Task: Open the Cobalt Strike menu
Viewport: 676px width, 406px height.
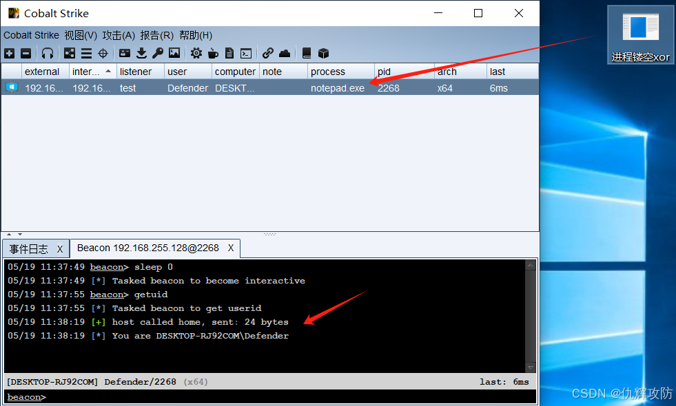Action: click(31, 35)
